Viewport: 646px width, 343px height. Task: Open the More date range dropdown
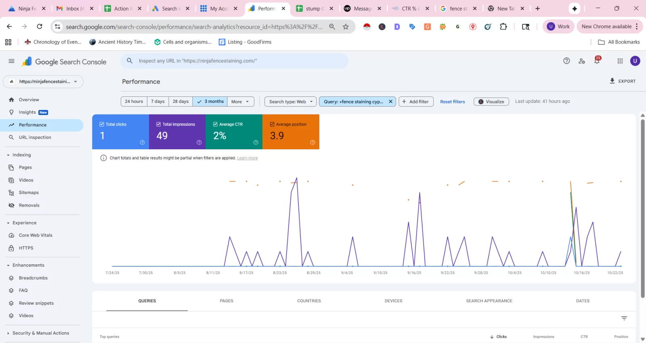click(x=241, y=102)
